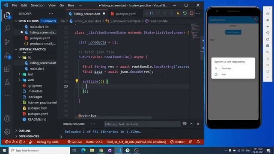This screenshot has height=154, width=274.
Task: Open the View menu
Action: coord(52,5)
